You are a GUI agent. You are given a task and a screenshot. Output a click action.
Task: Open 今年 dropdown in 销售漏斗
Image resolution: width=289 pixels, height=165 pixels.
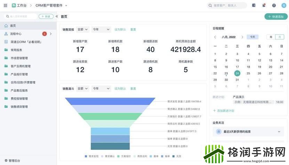coord(101,89)
